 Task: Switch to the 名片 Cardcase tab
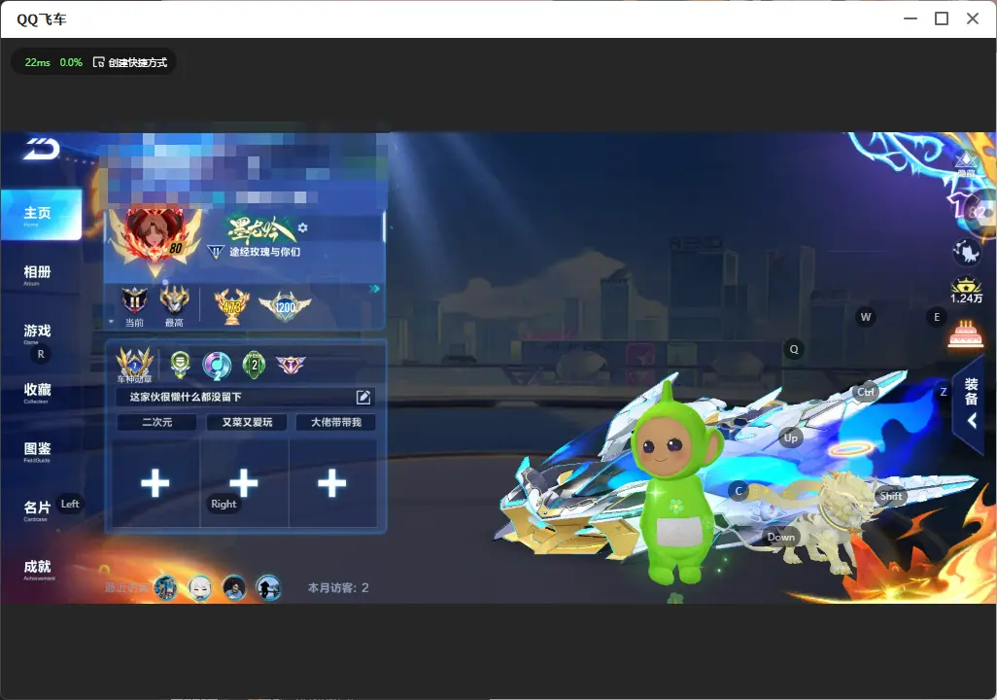(37, 509)
